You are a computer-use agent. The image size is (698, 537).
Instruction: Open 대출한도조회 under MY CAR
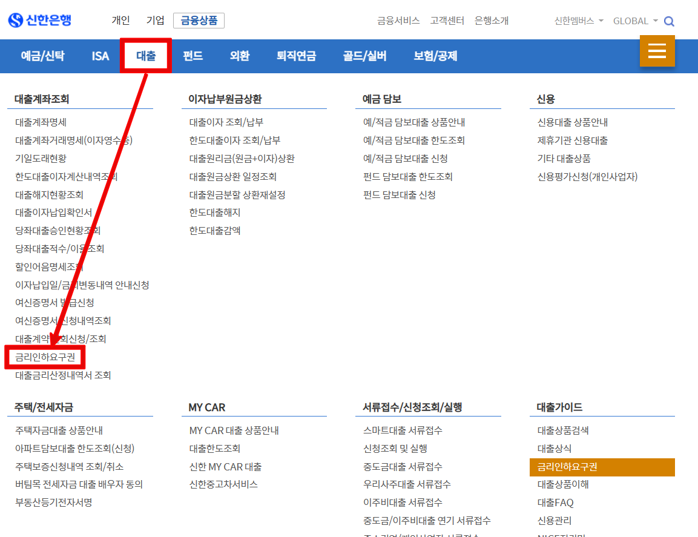(214, 449)
